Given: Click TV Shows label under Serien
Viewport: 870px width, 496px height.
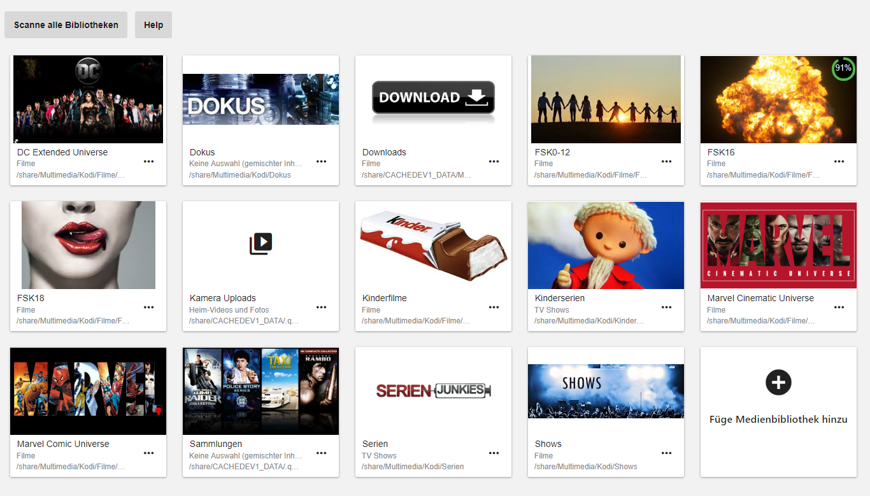Looking at the screenshot, I should (380, 456).
